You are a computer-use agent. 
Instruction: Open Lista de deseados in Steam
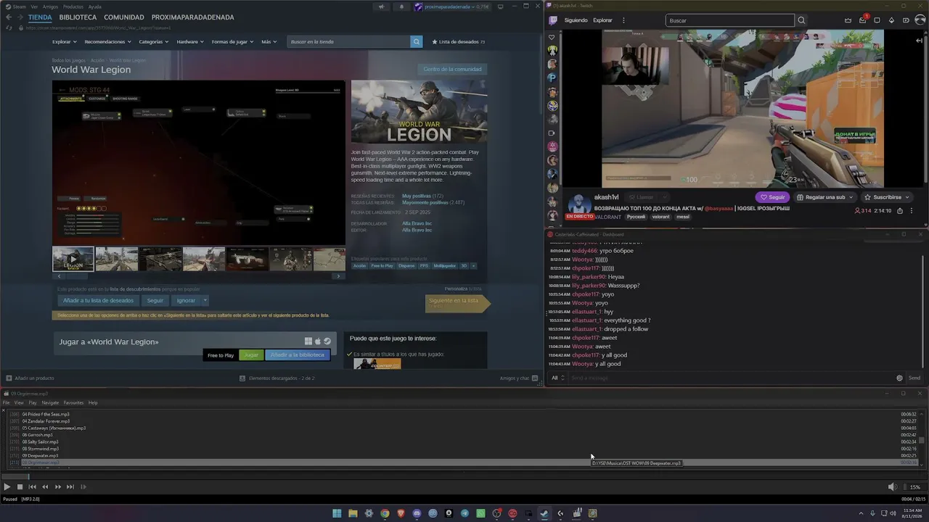[459, 42]
